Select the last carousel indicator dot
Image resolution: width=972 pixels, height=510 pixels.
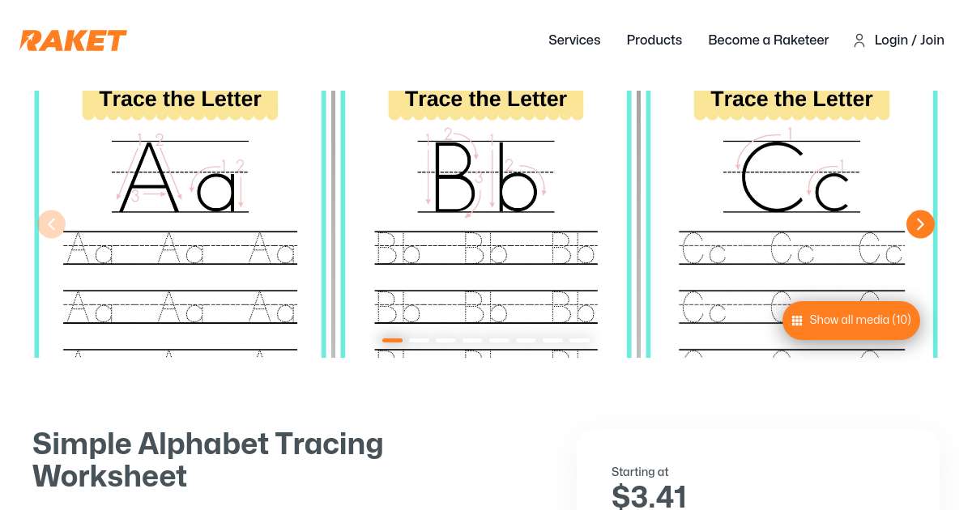[580, 340]
